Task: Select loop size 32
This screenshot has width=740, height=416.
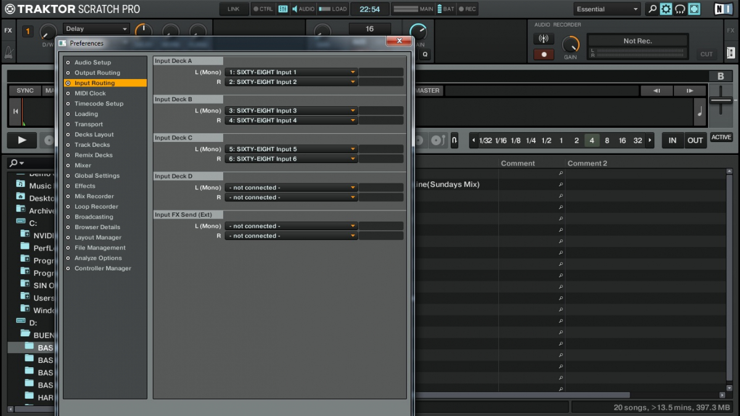Action: 638,141
